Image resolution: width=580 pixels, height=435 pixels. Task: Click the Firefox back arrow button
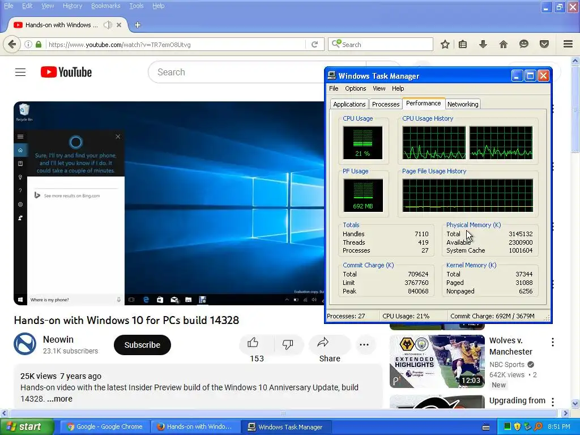[x=12, y=44]
